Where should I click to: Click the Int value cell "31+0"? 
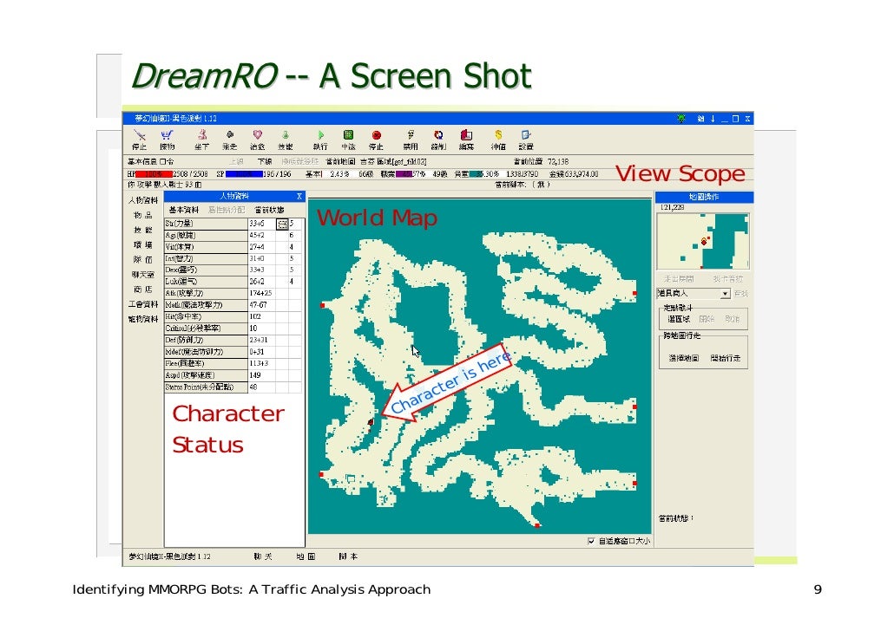[262, 258]
